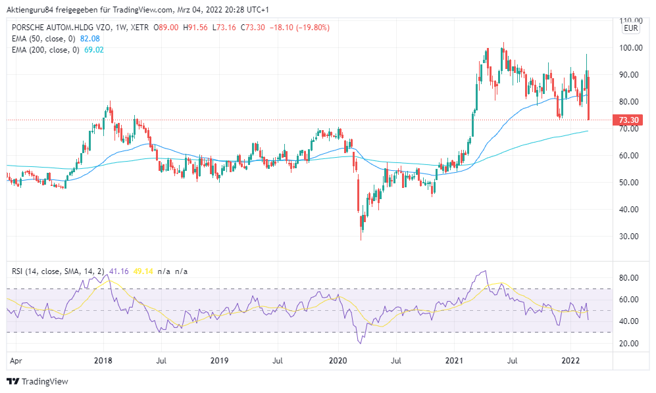Click the EMA 50 value 82.08
Image resolution: width=656 pixels, height=393 pixels.
[x=90, y=39]
